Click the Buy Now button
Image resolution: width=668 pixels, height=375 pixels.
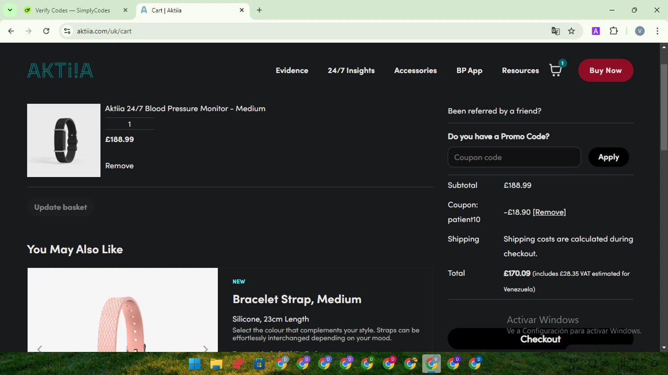click(606, 70)
